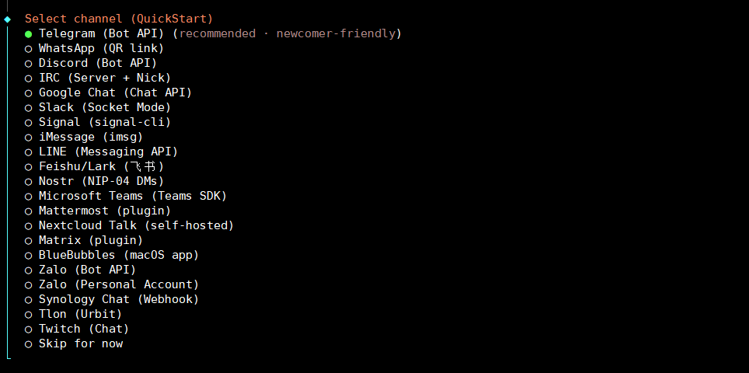Pick the Nostr (NIP-04 DMs) radio button
The image size is (749, 373).
[29, 181]
